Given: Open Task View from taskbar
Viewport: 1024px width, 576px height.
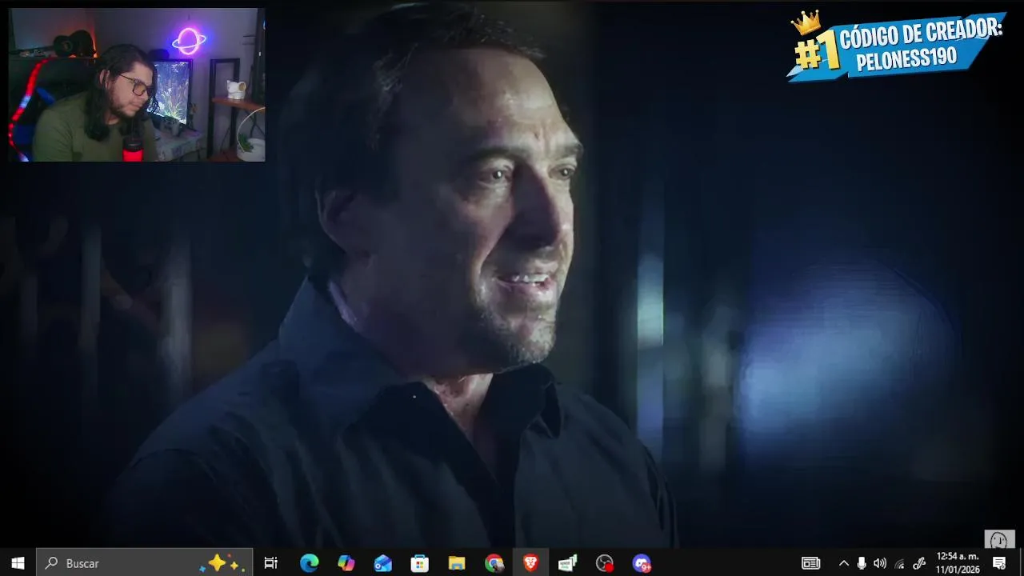Looking at the screenshot, I should pos(270,563).
